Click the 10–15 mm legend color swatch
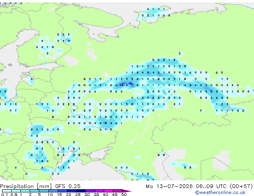This screenshot has height=196, width=254. point(53,191)
